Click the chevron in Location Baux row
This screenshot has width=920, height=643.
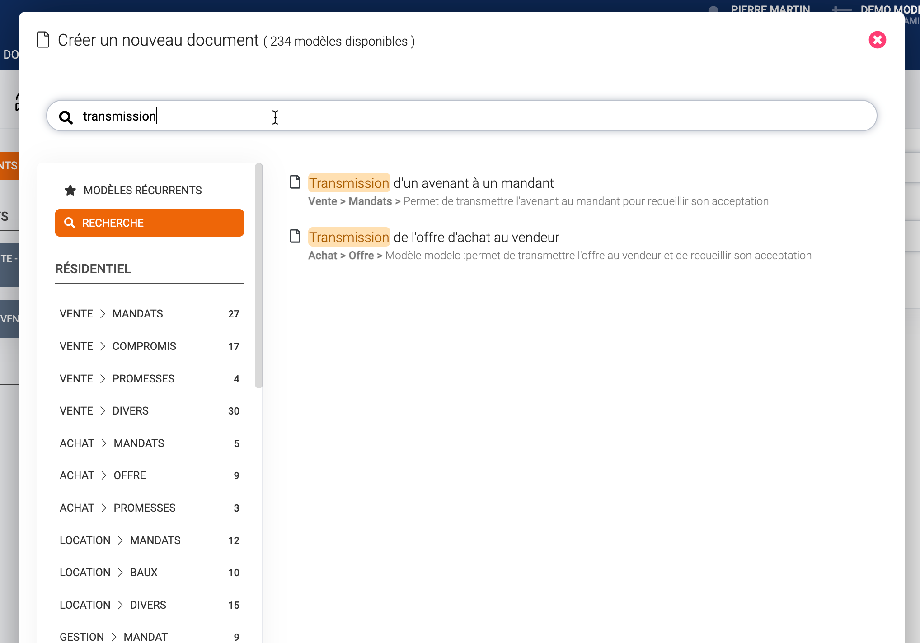pos(120,573)
